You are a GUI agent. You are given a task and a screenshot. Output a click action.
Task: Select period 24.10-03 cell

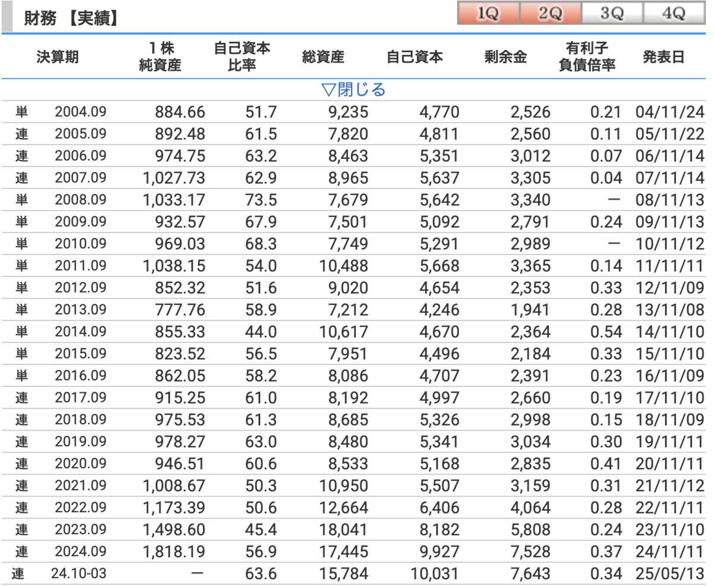coord(79,575)
